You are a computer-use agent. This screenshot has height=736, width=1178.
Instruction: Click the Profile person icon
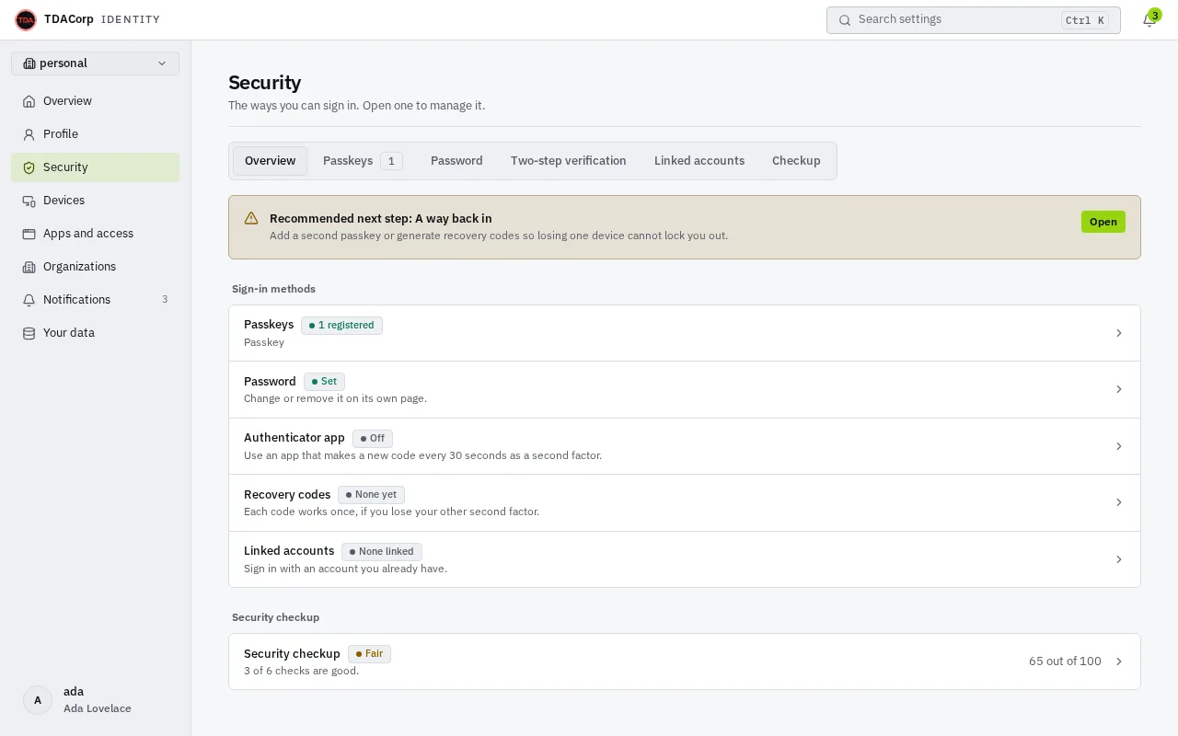coord(29,134)
